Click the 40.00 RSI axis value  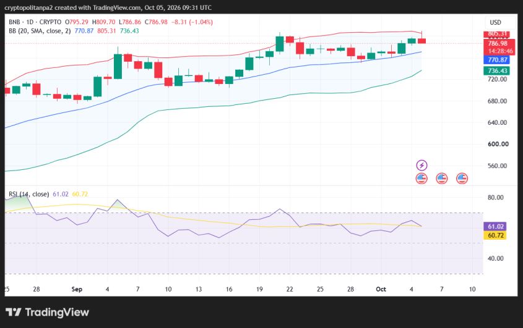point(495,258)
